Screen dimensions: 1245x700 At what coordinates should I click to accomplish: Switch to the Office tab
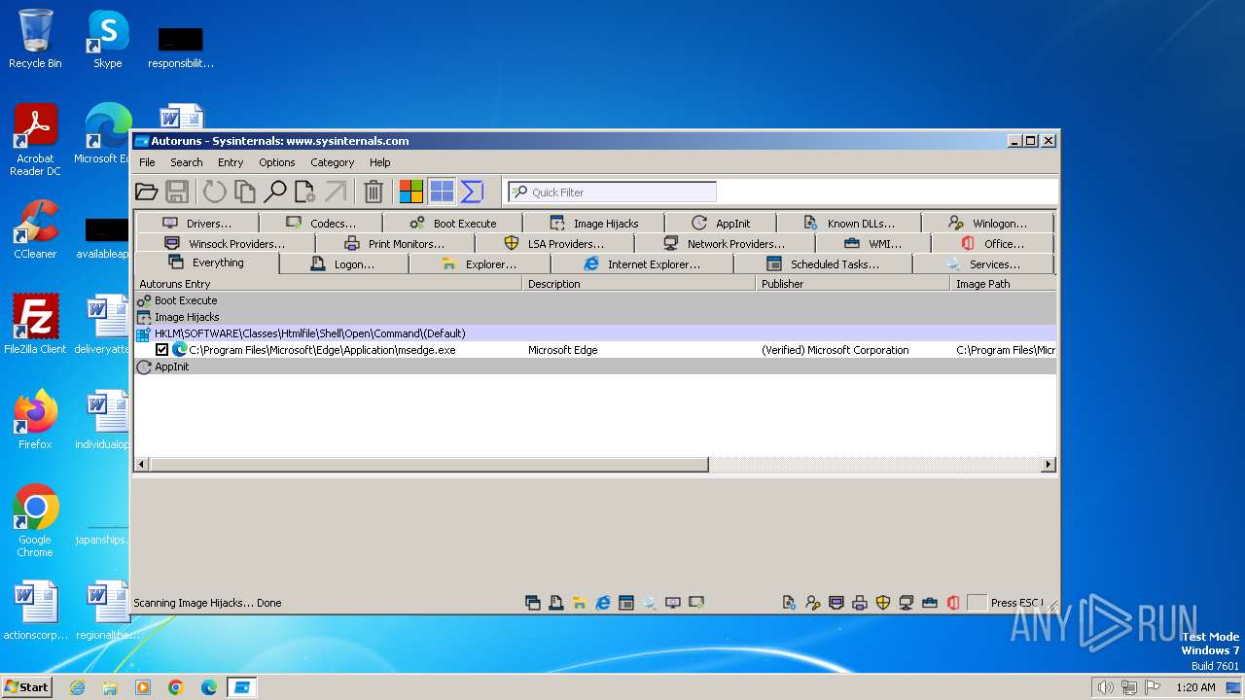pyautogui.click(x=992, y=243)
